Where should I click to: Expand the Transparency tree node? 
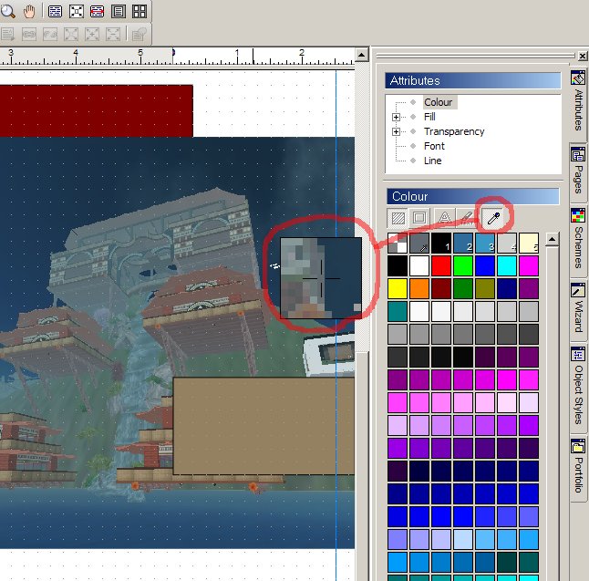pyautogui.click(x=396, y=132)
